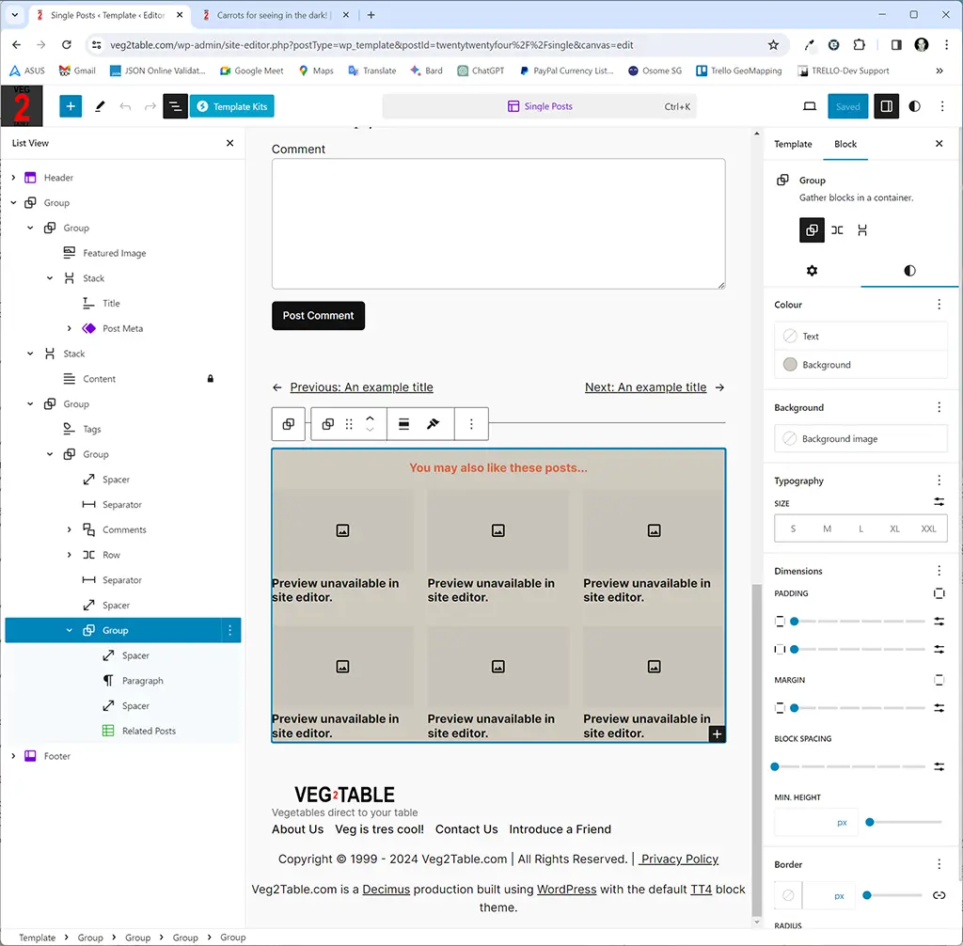Click the block inserter plus button
The height and width of the screenshot is (946, 963).
pos(71,106)
